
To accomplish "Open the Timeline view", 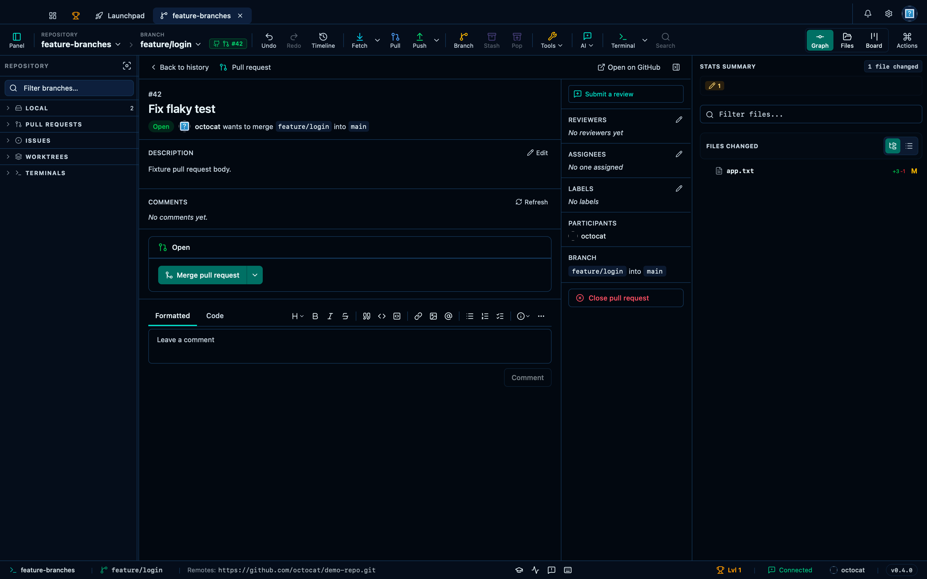I will [323, 40].
